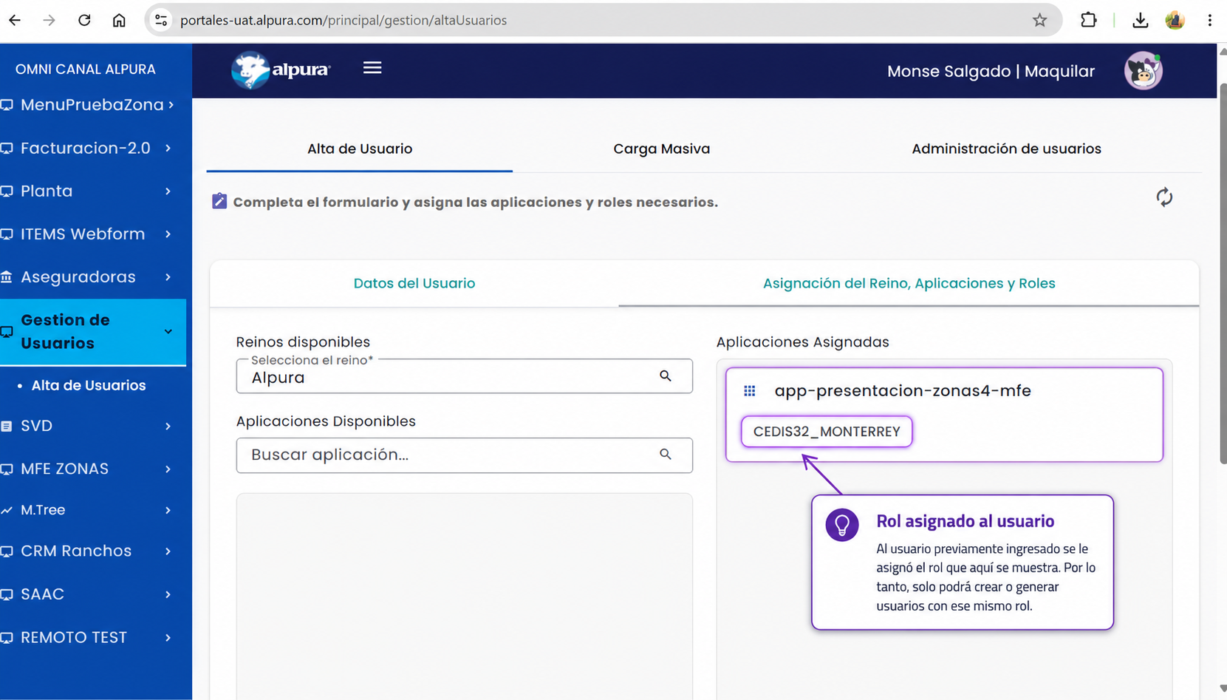Screen dimensions: 1227x700
Task: Expand the CRM Ranchos chevron
Action: [x=168, y=551]
